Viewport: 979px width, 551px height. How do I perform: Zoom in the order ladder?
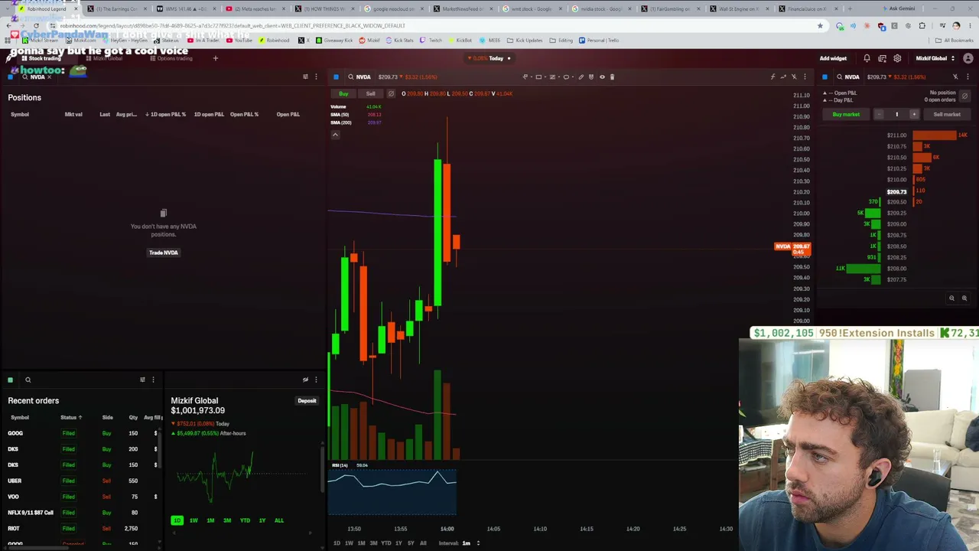964,298
